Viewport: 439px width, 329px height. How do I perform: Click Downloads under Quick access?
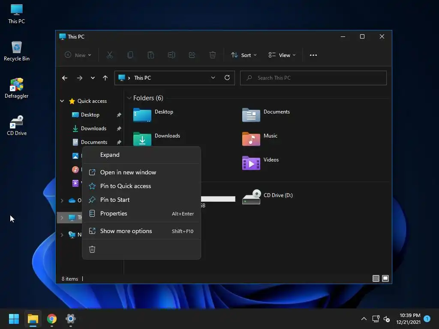point(93,129)
